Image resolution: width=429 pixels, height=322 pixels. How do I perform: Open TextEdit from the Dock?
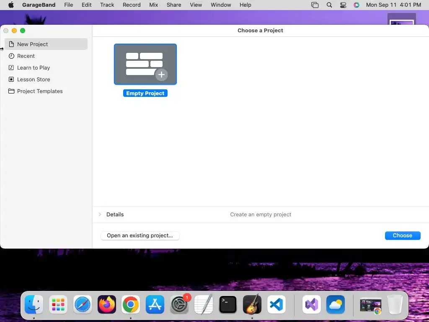pyautogui.click(x=204, y=304)
